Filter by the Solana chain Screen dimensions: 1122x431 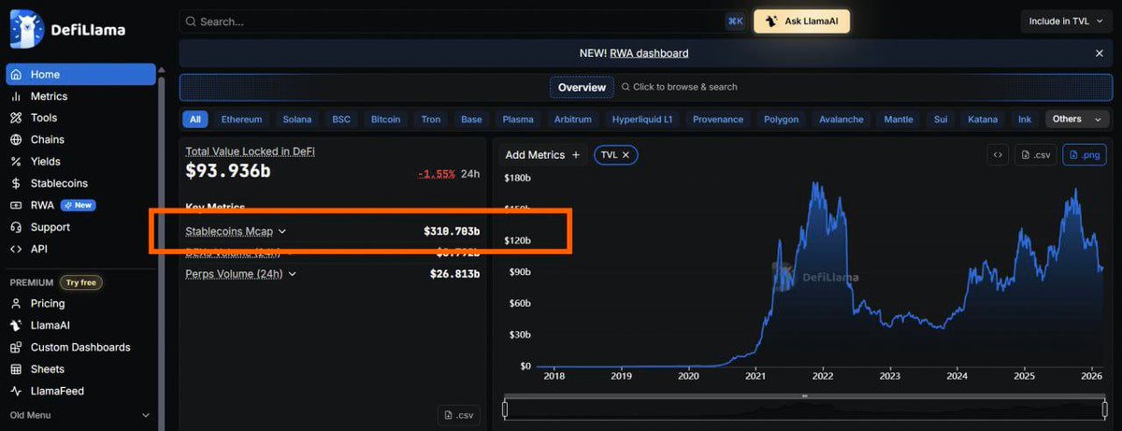click(x=297, y=120)
